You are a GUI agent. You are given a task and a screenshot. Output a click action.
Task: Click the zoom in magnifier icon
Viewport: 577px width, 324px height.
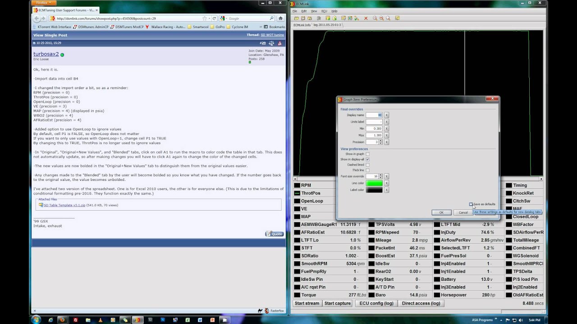point(375,18)
